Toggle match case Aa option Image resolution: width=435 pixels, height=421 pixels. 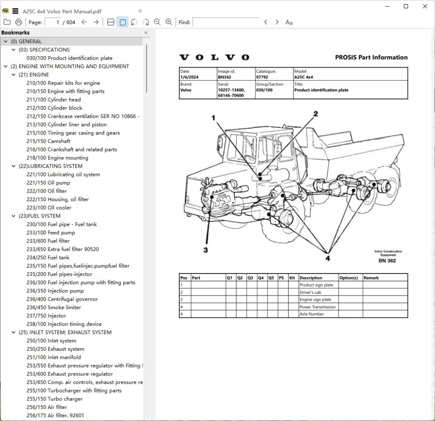pos(289,22)
